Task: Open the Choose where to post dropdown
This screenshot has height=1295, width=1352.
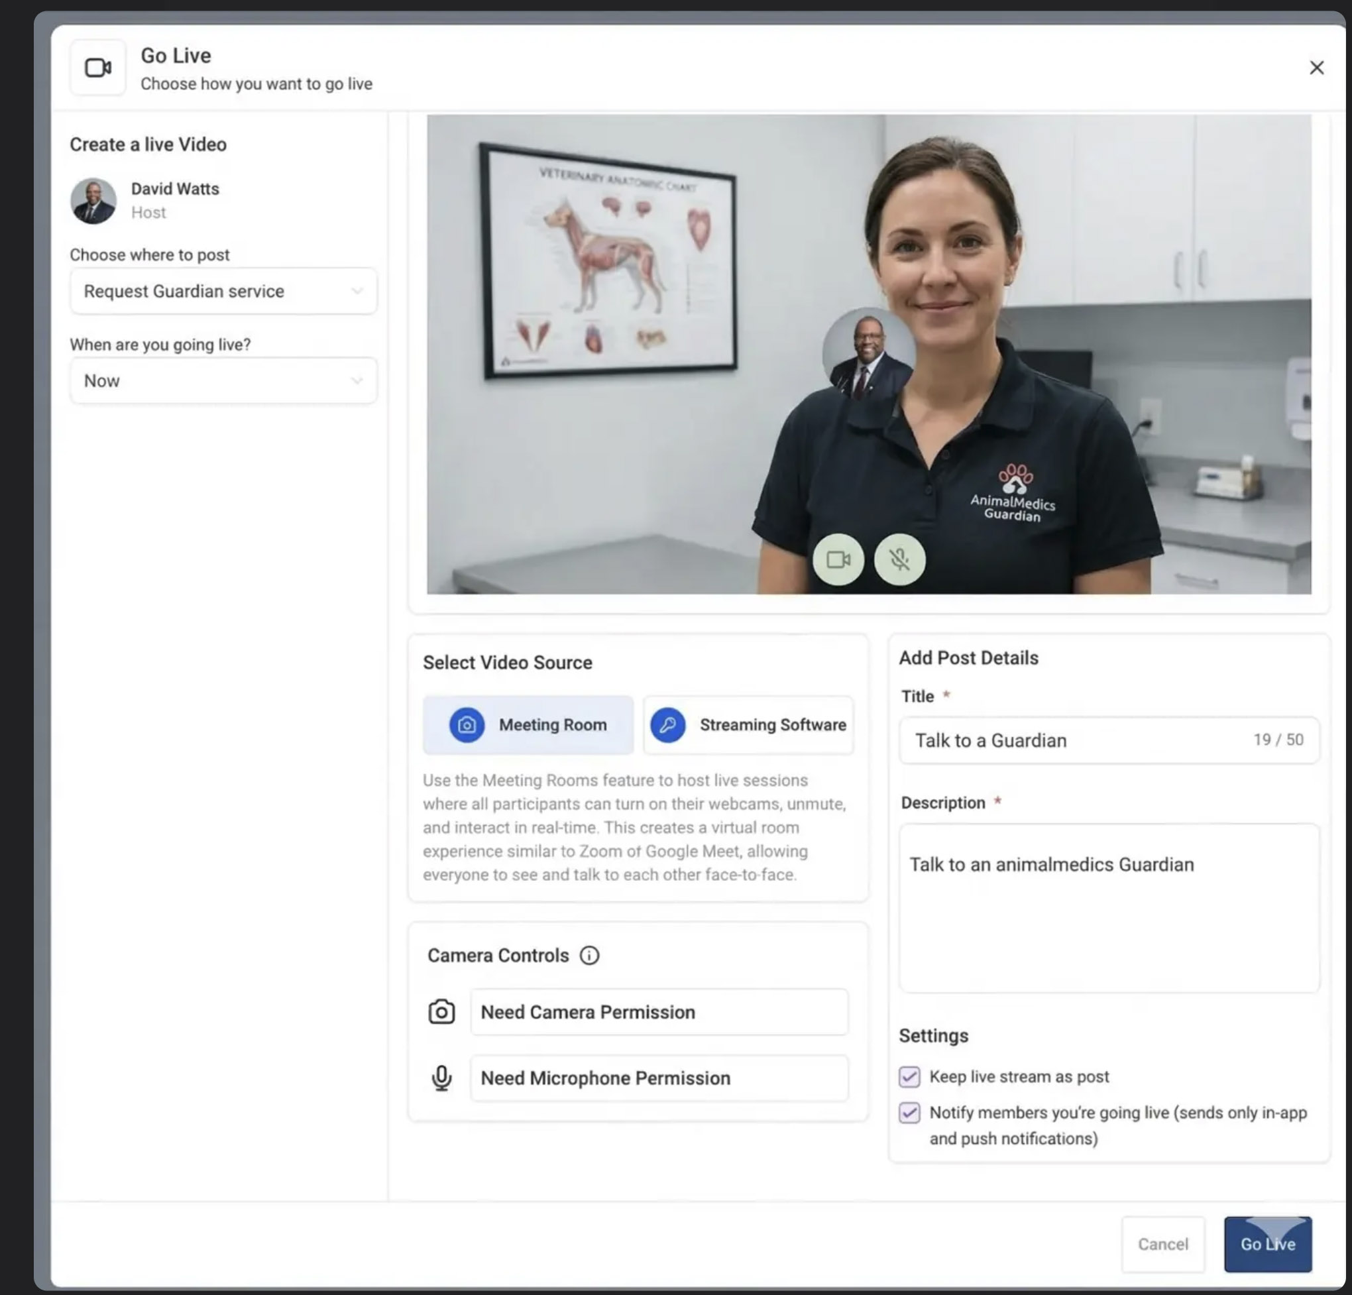Action: point(223,291)
